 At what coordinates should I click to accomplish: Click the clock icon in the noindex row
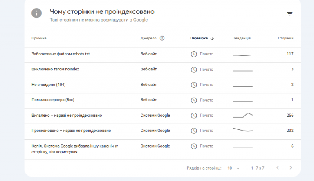[194, 70]
